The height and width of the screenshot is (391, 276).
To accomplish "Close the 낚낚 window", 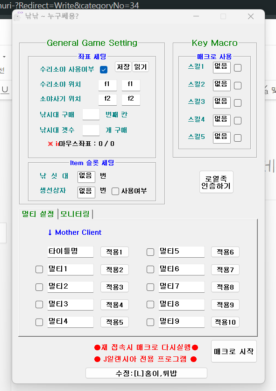I will pos(251,16).
